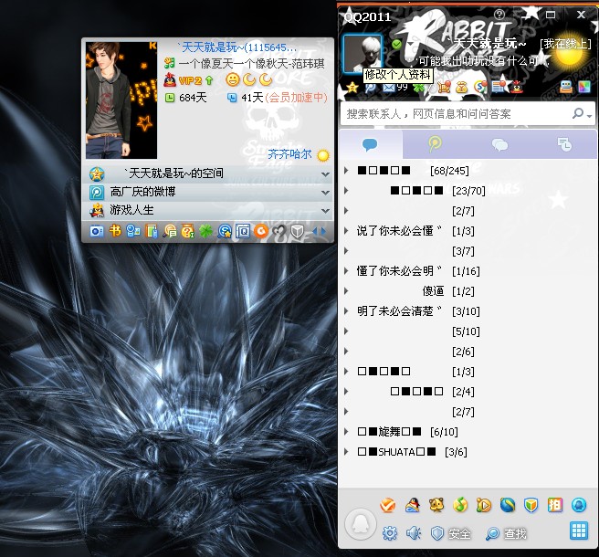Click green clover icon in header toolbar

[x=419, y=88]
